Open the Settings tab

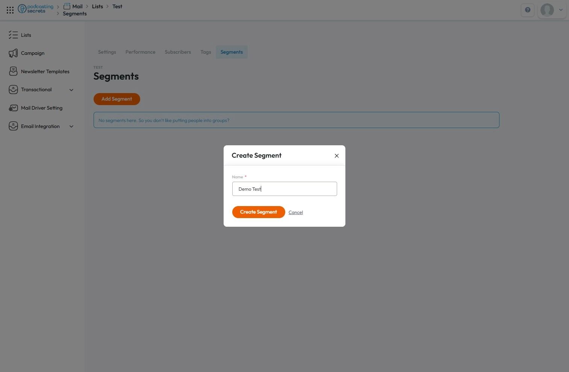tap(107, 52)
